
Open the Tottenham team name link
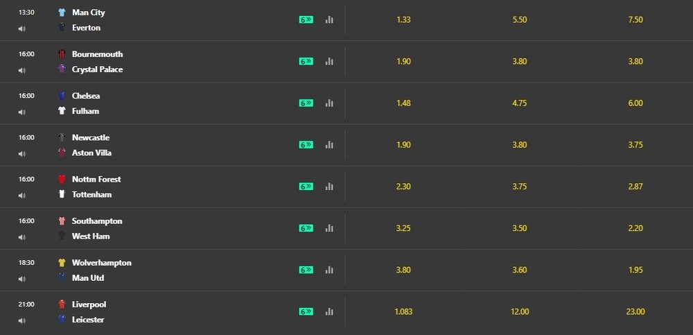[91, 194]
